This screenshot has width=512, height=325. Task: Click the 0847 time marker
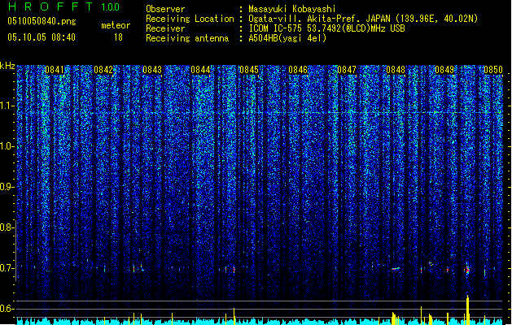coord(347,70)
